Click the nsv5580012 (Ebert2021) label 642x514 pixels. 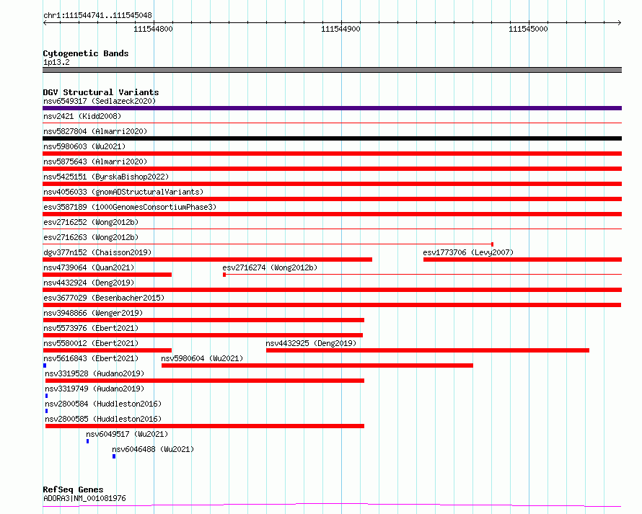(91, 343)
